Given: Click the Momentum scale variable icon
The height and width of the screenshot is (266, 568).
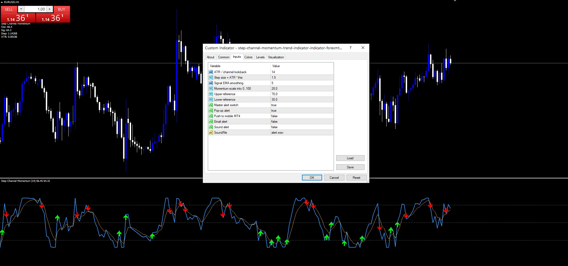Looking at the screenshot, I should coord(211,89).
